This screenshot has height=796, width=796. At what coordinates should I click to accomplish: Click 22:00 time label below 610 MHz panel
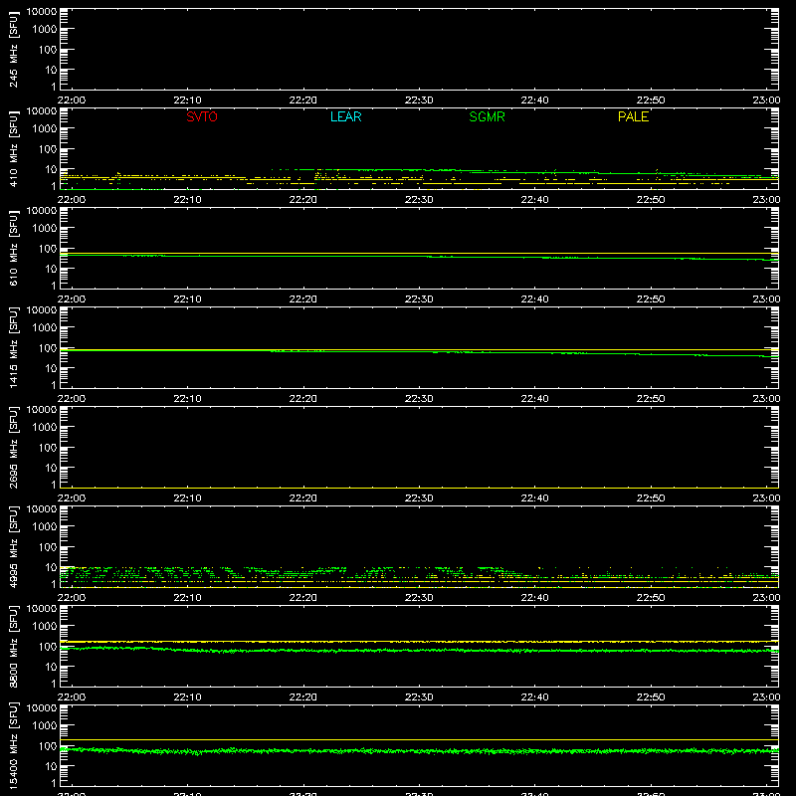pyautogui.click(x=72, y=299)
